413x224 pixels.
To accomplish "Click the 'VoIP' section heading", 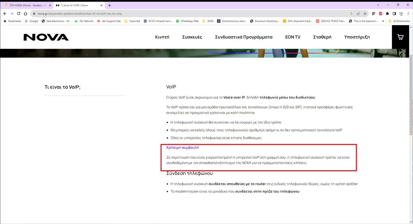I will coord(171,87).
